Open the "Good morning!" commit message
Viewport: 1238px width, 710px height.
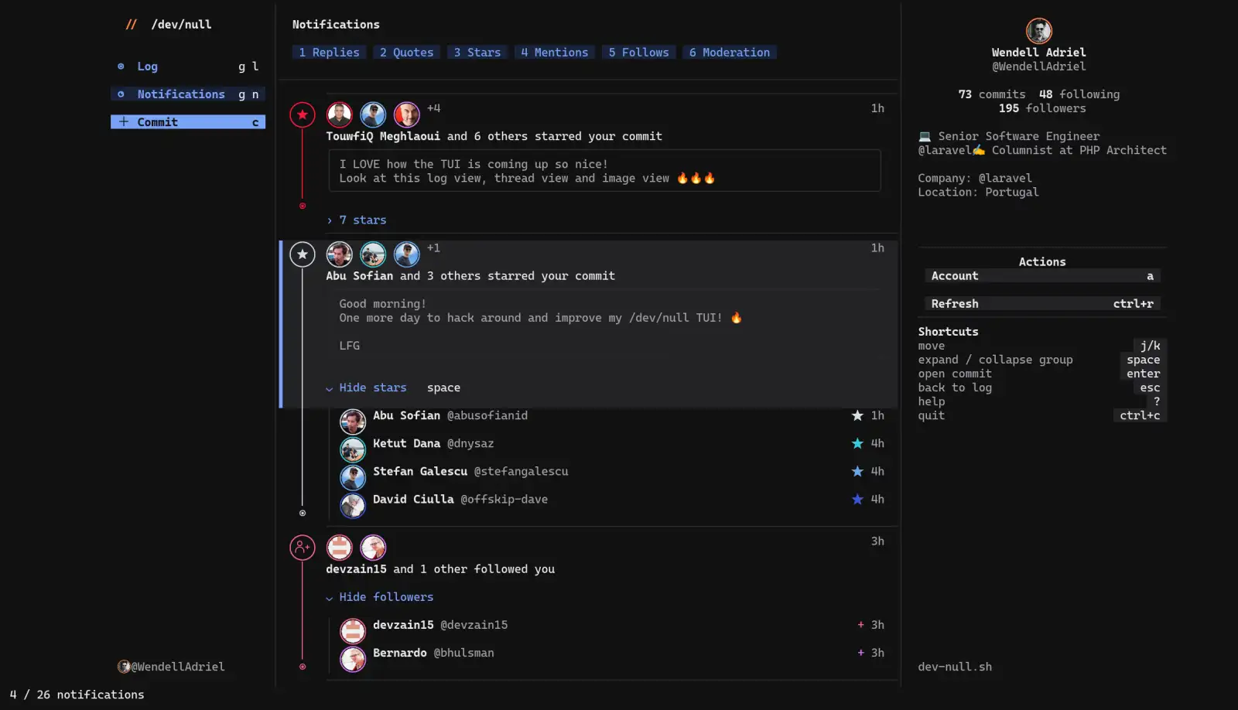point(604,325)
